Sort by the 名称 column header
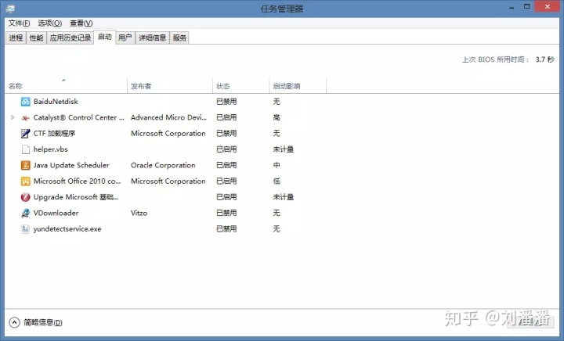 pyautogui.click(x=66, y=86)
